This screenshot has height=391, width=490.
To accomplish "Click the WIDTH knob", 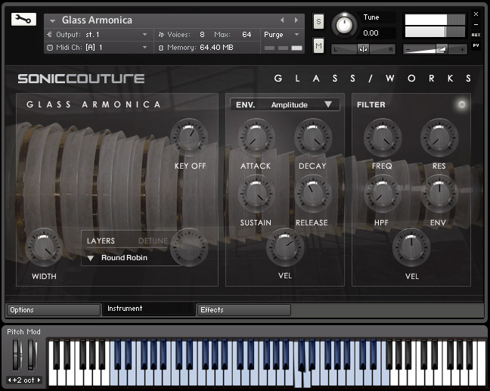I will (x=43, y=247).
